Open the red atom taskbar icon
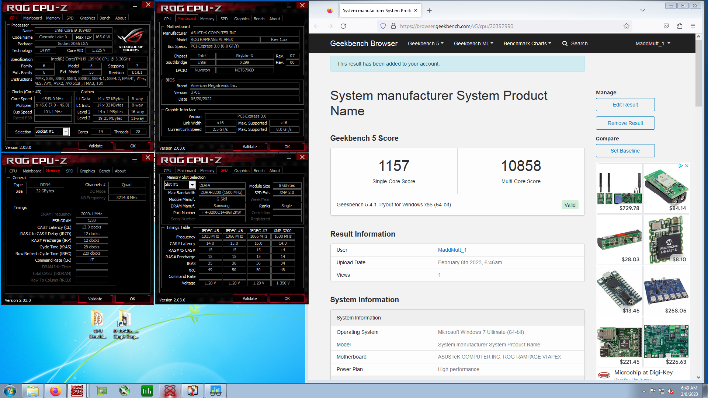 click(x=170, y=391)
